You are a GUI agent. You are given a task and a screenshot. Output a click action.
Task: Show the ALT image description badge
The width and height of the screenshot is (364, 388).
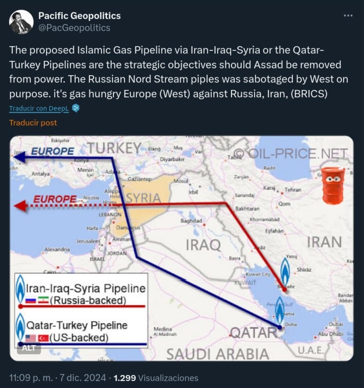[x=29, y=348]
